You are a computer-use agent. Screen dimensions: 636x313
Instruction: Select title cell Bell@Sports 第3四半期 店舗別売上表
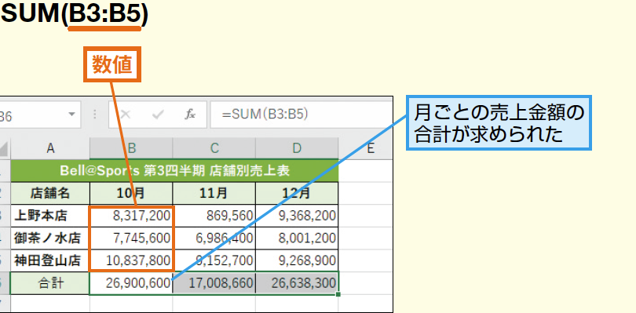[x=174, y=171]
